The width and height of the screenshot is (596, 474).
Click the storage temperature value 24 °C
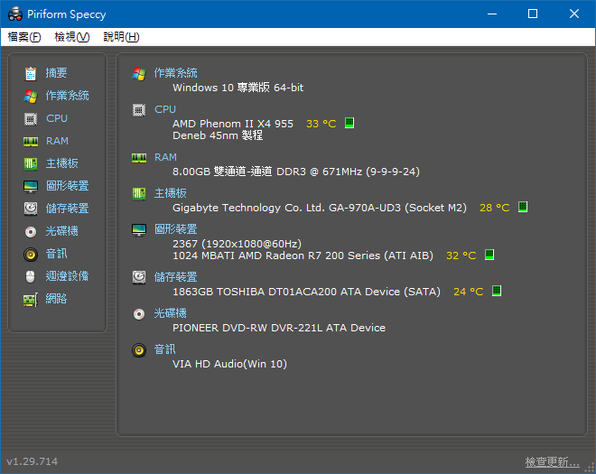coord(469,292)
